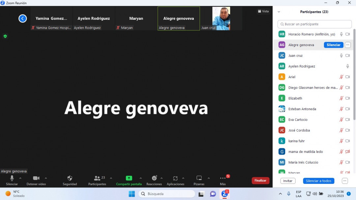The height and width of the screenshot is (200, 356).
Task: Click Esteban Antoneda muted microphone icon
Action: pos(341,109)
